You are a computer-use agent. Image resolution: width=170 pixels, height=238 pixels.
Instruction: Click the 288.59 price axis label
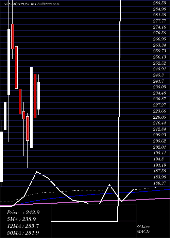[x=159, y=3]
